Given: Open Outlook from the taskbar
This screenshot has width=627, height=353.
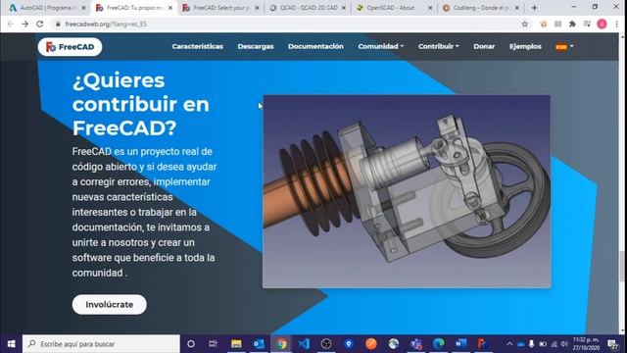Looking at the screenshot, I should pos(259,344).
